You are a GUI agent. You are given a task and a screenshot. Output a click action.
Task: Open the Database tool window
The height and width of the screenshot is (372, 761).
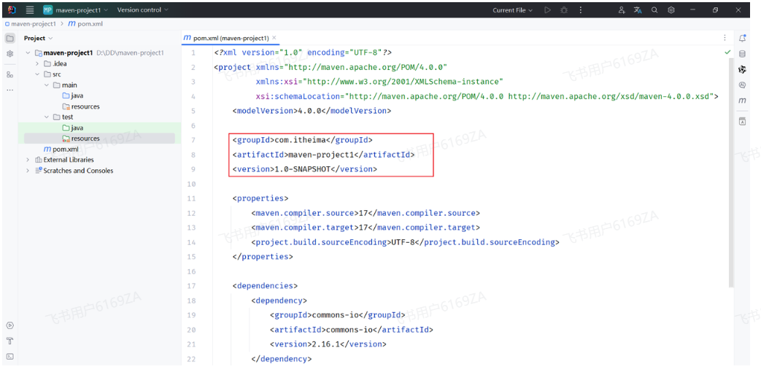pyautogui.click(x=742, y=53)
